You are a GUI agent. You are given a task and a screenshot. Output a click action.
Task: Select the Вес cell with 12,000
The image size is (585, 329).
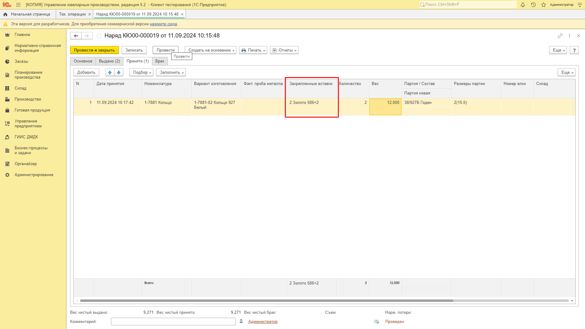[x=385, y=107]
